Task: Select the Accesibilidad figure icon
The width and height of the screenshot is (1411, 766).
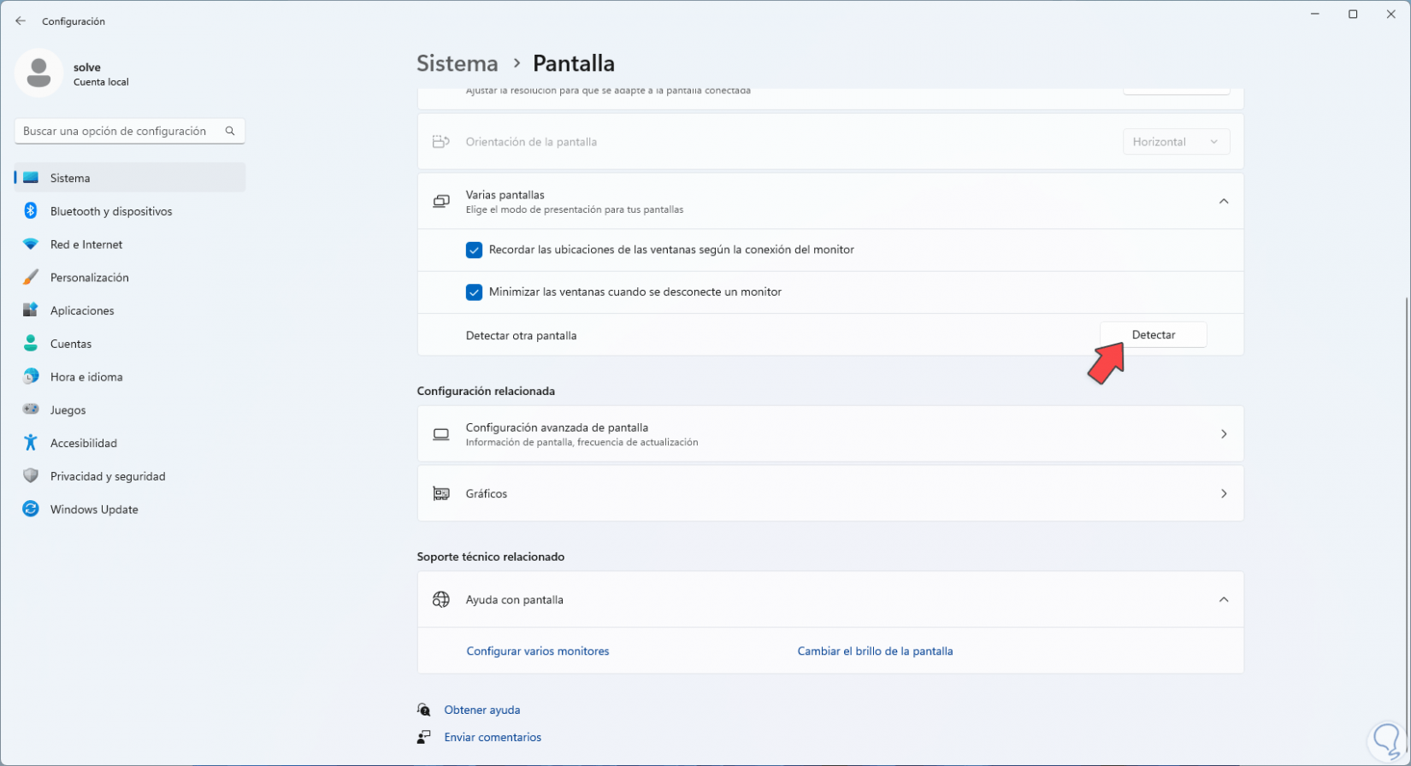Action: pos(31,443)
